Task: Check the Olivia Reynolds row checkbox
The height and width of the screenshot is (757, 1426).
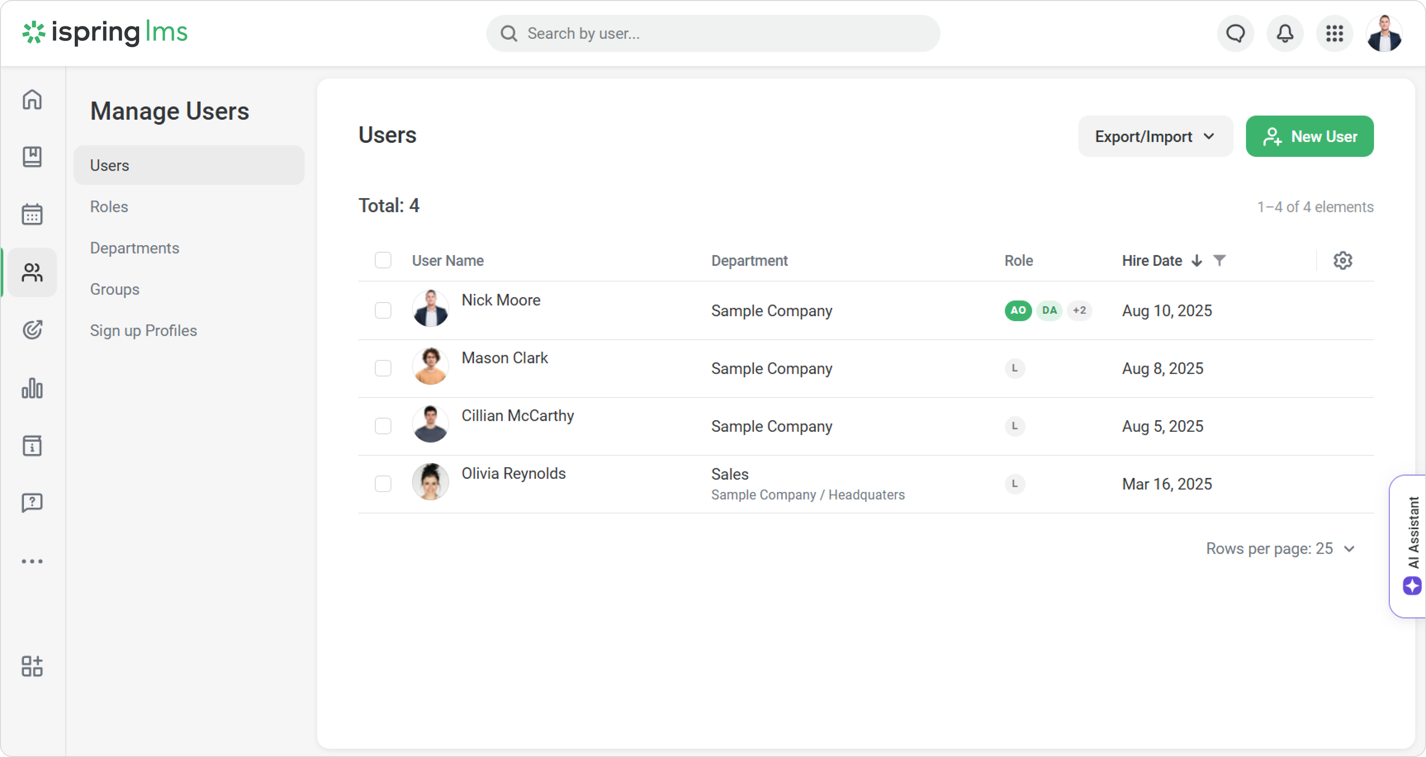Action: pos(383,484)
